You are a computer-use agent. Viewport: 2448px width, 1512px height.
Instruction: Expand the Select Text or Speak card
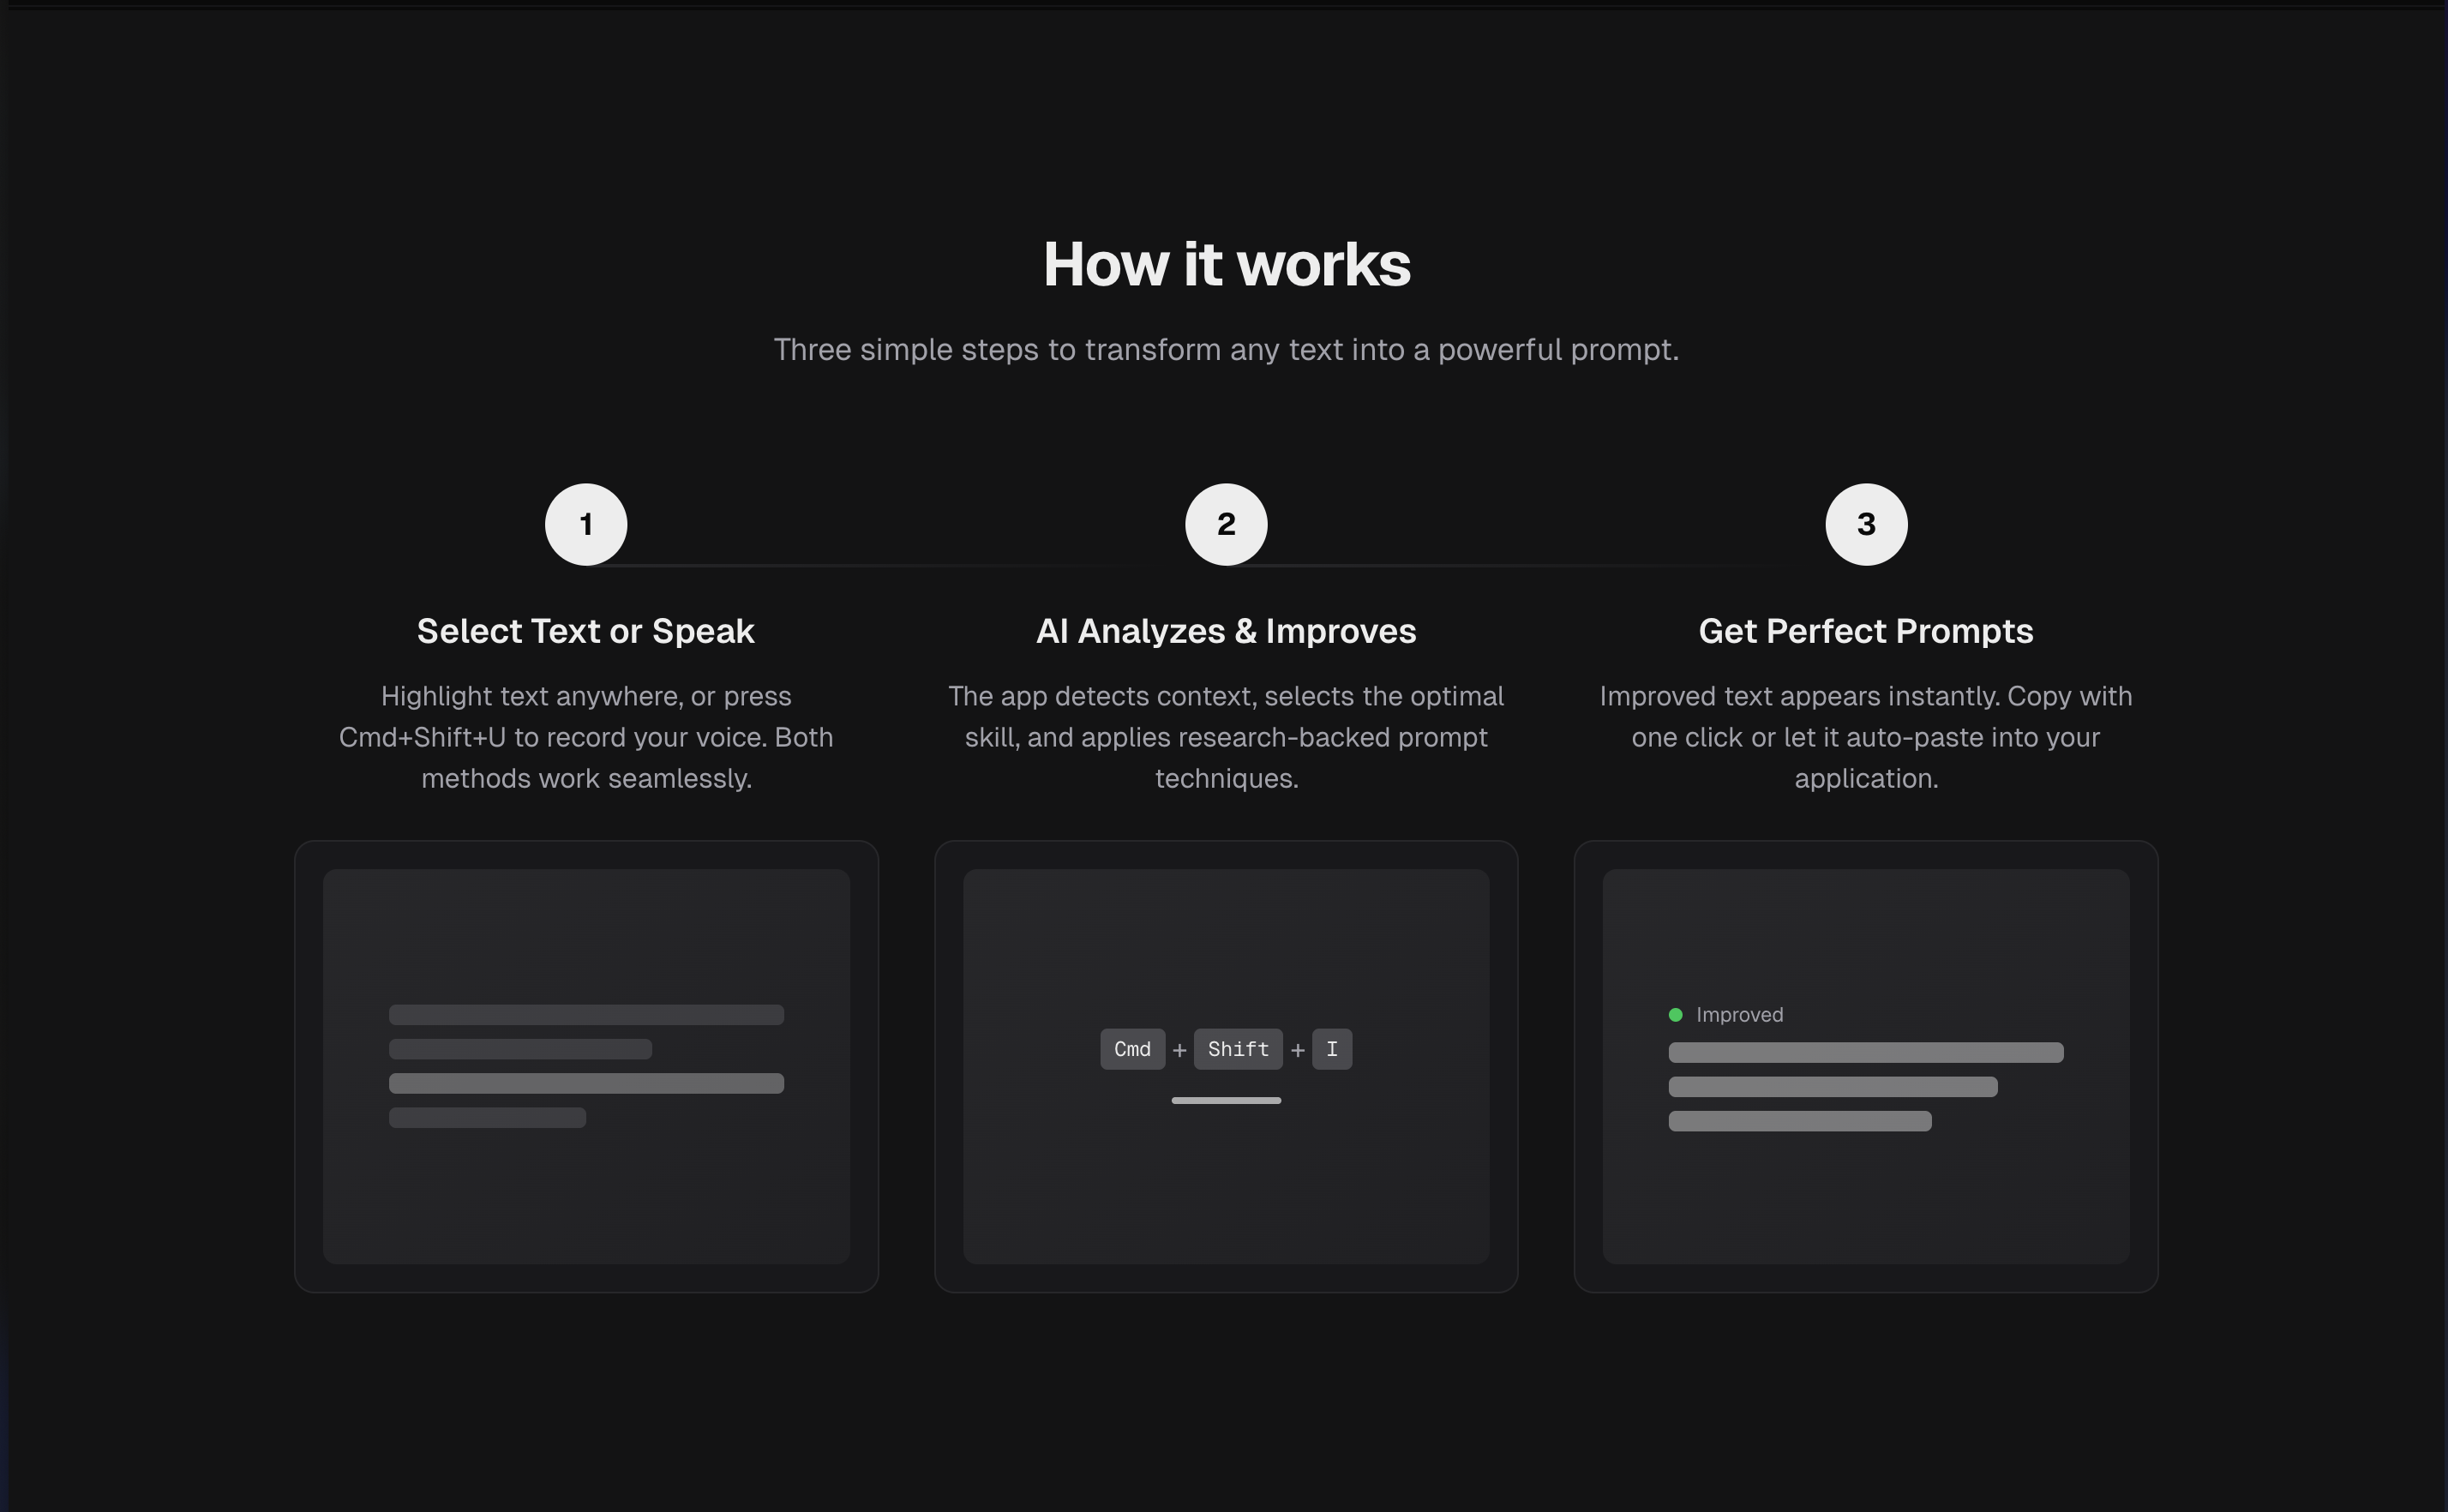pos(586,1068)
